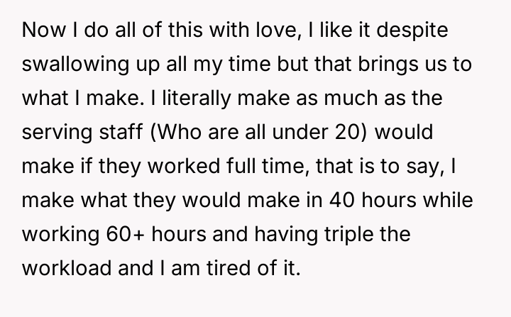Image resolution: width=511 pixels, height=317 pixels.
Task: Click the word "having" in the text
Action: click(x=297, y=221)
